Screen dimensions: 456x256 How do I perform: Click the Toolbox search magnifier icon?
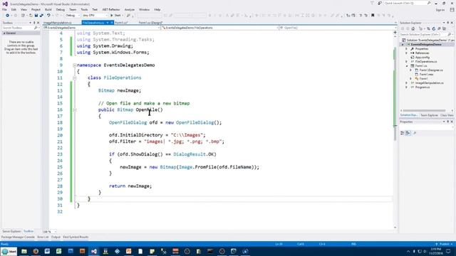pos(36,28)
